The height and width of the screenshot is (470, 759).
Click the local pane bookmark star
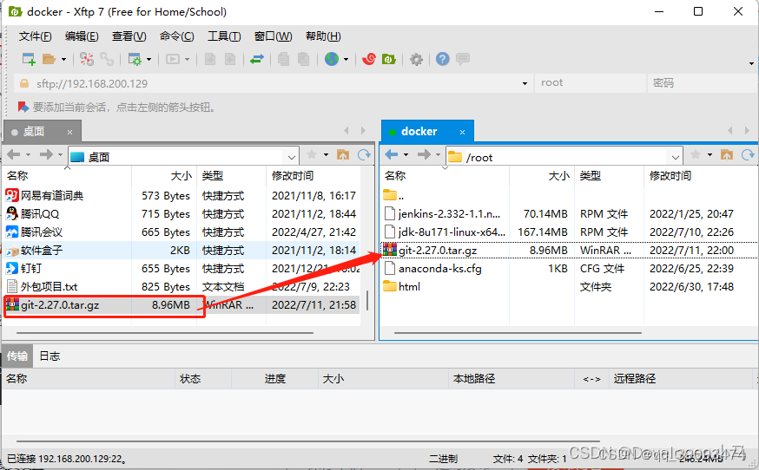coord(312,154)
